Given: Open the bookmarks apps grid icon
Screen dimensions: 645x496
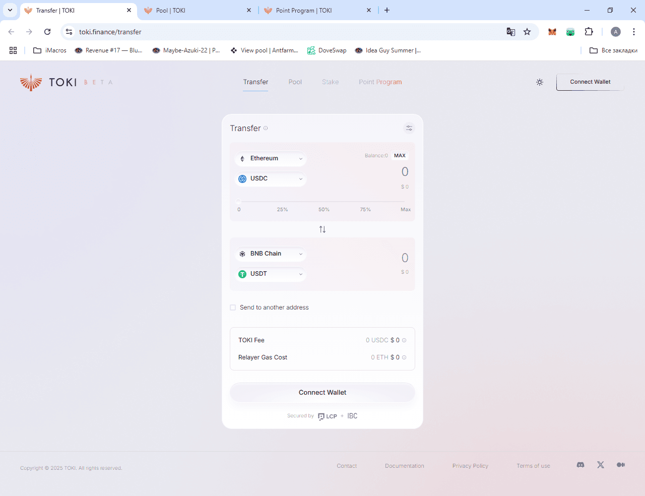Looking at the screenshot, I should coord(13,50).
